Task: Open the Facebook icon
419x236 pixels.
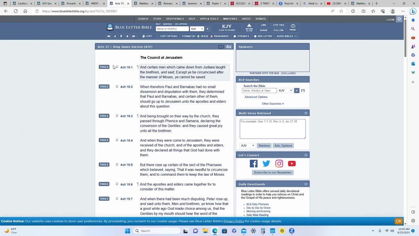Action: [254, 164]
